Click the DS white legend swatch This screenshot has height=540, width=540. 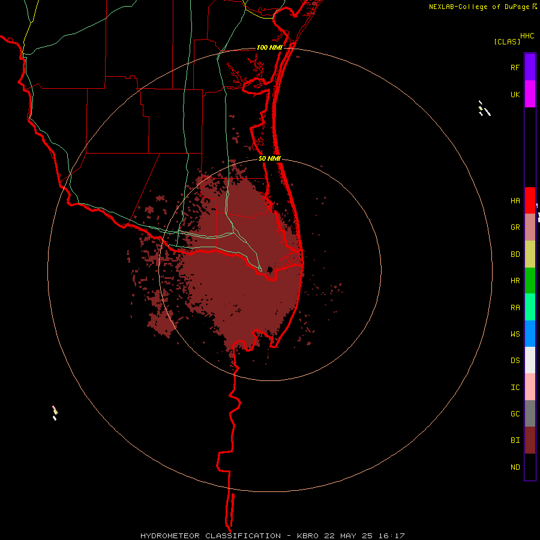530,360
